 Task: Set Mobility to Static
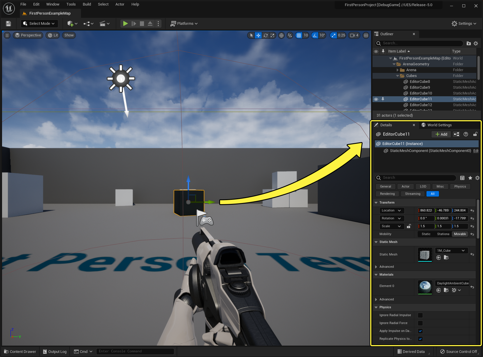pyautogui.click(x=426, y=234)
